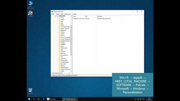Screen dimensions: 180x101
Task: Open the Recycle Bin desktop icon
Action: [30, 91]
